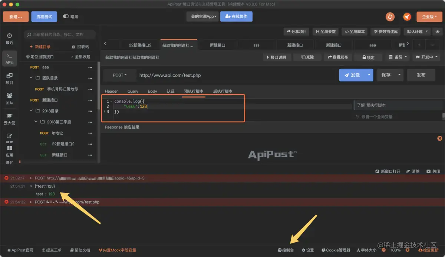Screen dimensions: 445x257
Task: Collapse the {"test":123} console log entry
Action: click(31, 186)
